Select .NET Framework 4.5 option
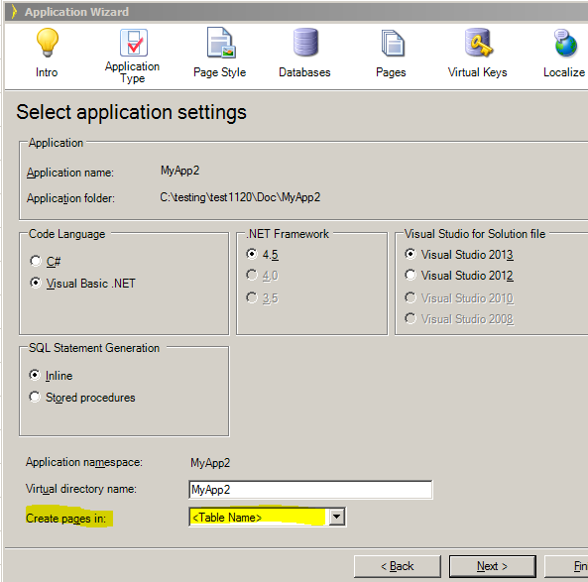The height and width of the screenshot is (582, 588). click(x=252, y=254)
